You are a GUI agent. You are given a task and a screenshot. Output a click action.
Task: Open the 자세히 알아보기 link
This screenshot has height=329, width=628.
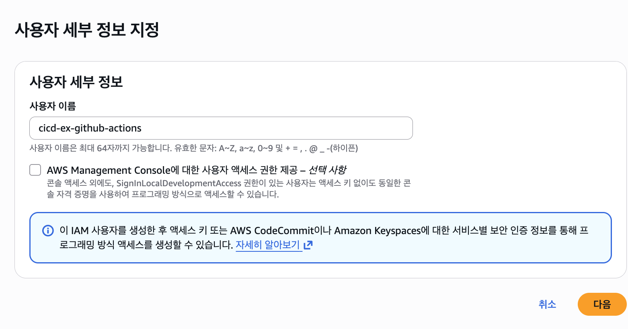(268, 245)
